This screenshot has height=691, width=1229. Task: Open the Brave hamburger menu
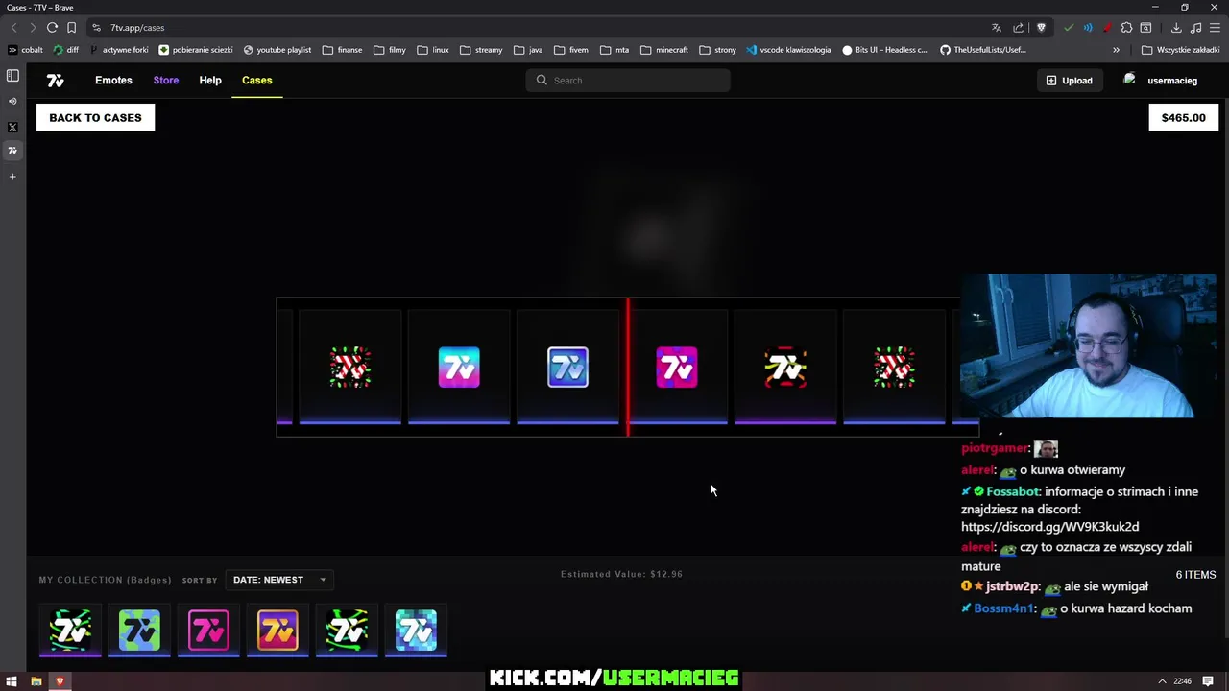[1215, 28]
